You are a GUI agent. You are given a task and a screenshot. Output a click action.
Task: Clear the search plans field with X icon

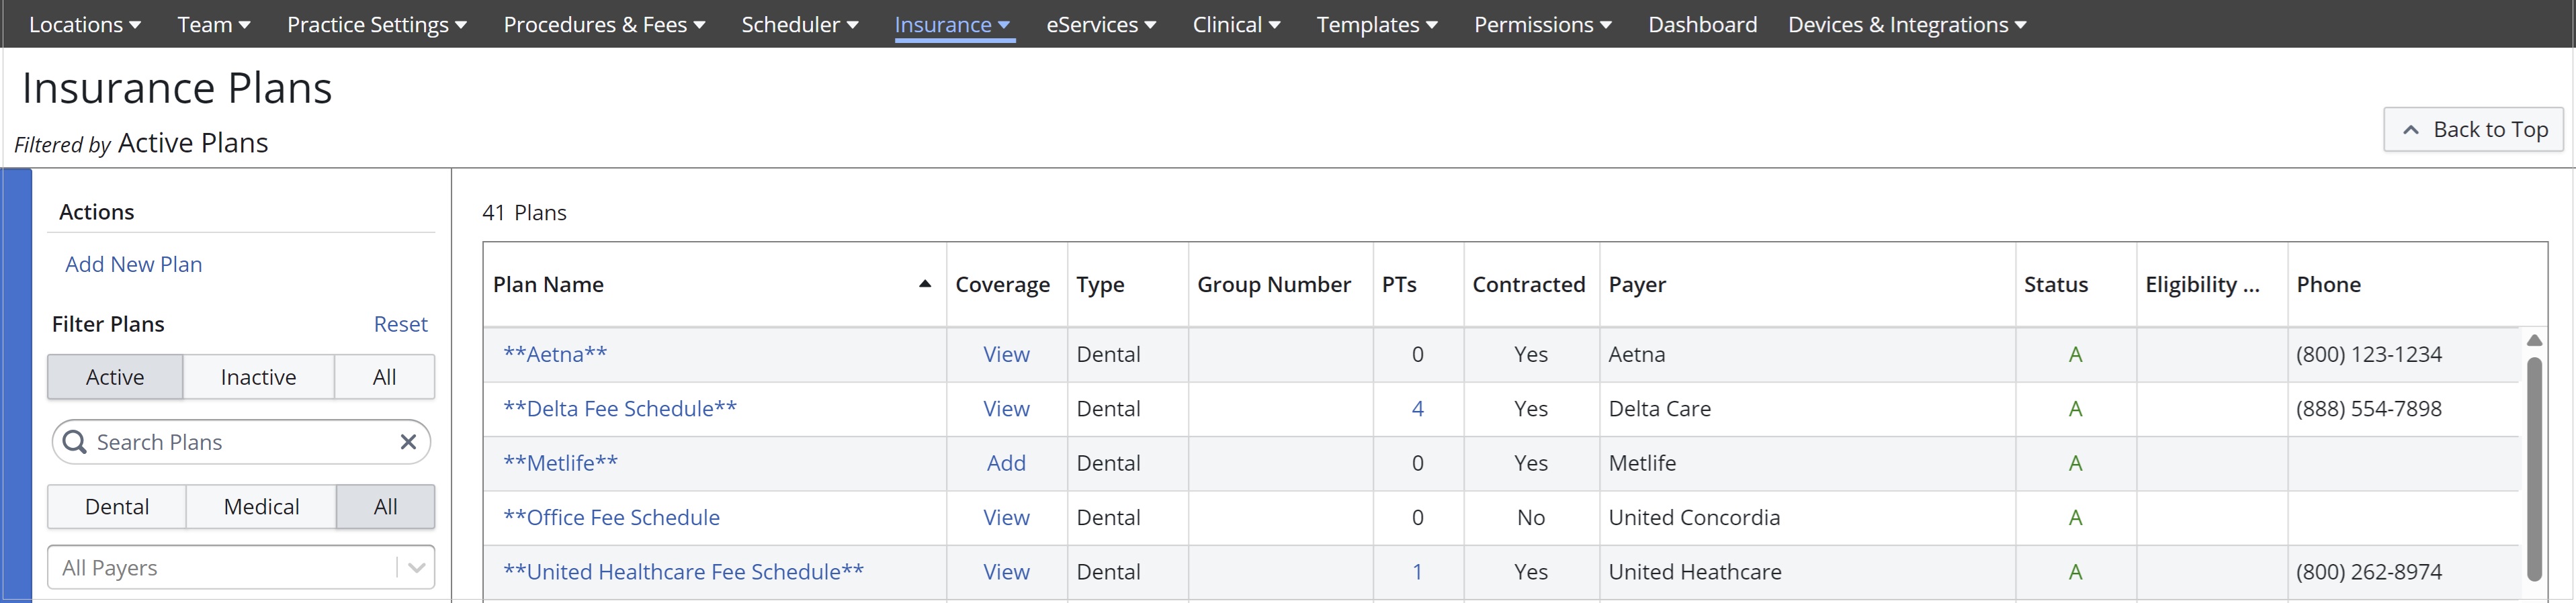tap(408, 442)
